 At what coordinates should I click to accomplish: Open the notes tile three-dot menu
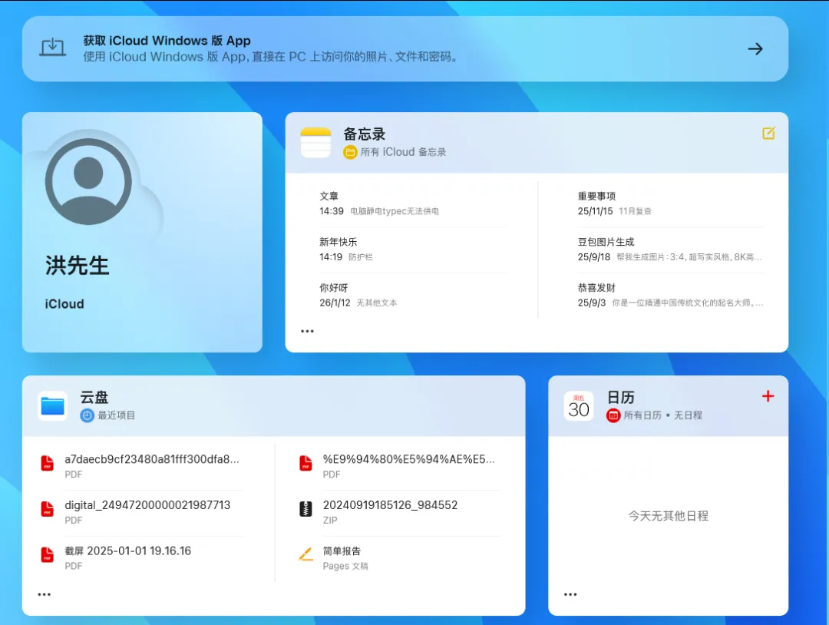[307, 331]
